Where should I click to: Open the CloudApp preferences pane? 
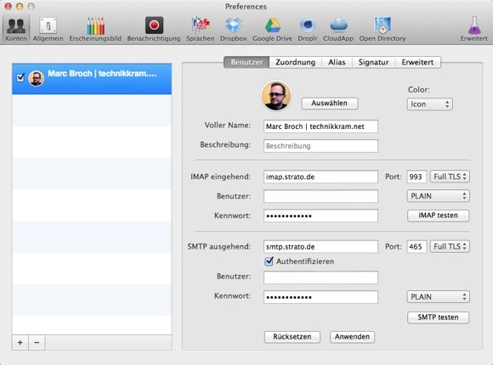coord(338,30)
